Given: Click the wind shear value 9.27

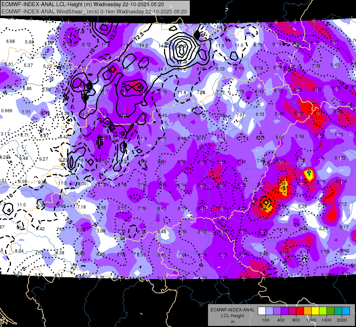Looking at the screenshot, I should pyautogui.click(x=44, y=159).
